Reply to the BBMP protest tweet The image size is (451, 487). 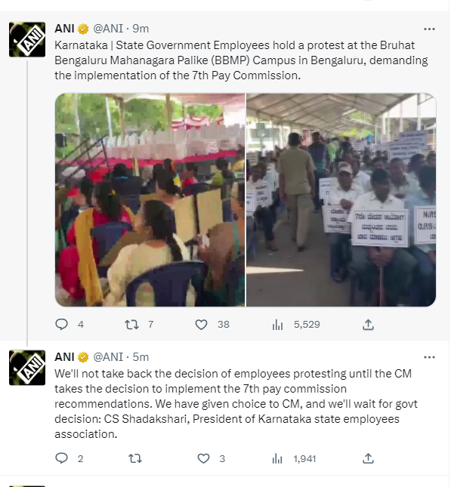61,325
